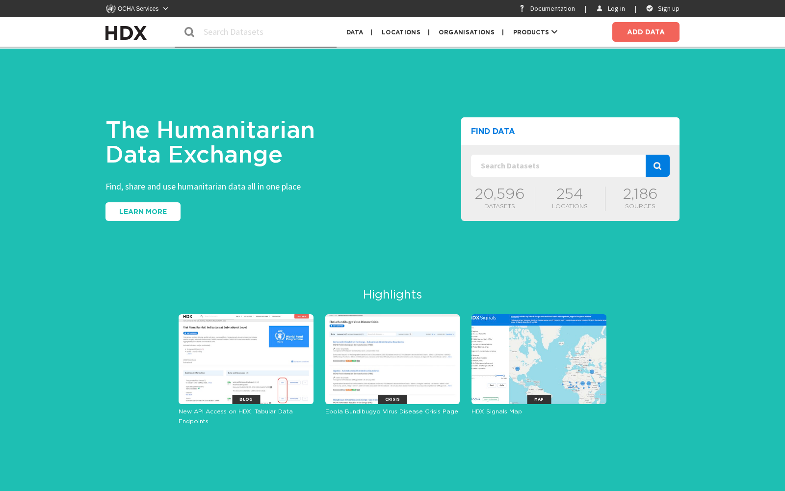Screen dimensions: 785x491
Task: Click the LEARN MORE button
Action: (143, 212)
